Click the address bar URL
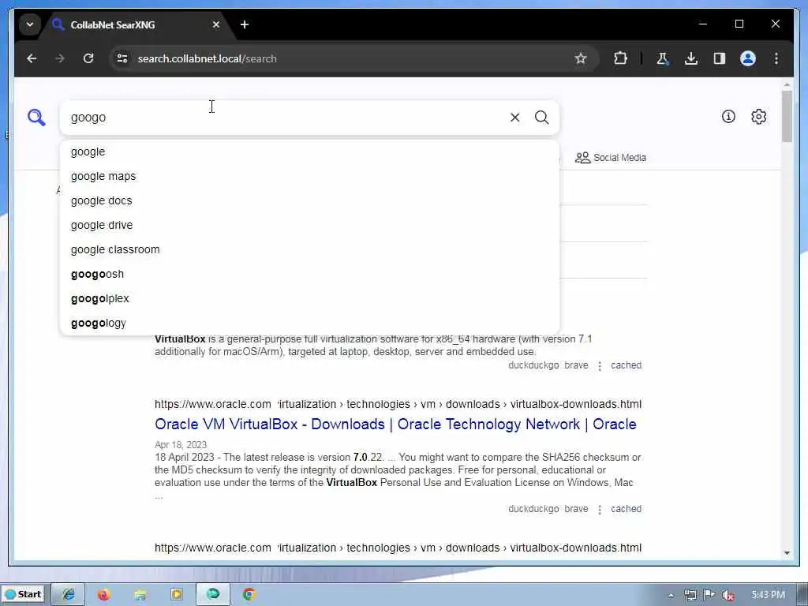Image resolution: width=808 pixels, height=606 pixels. (208, 58)
